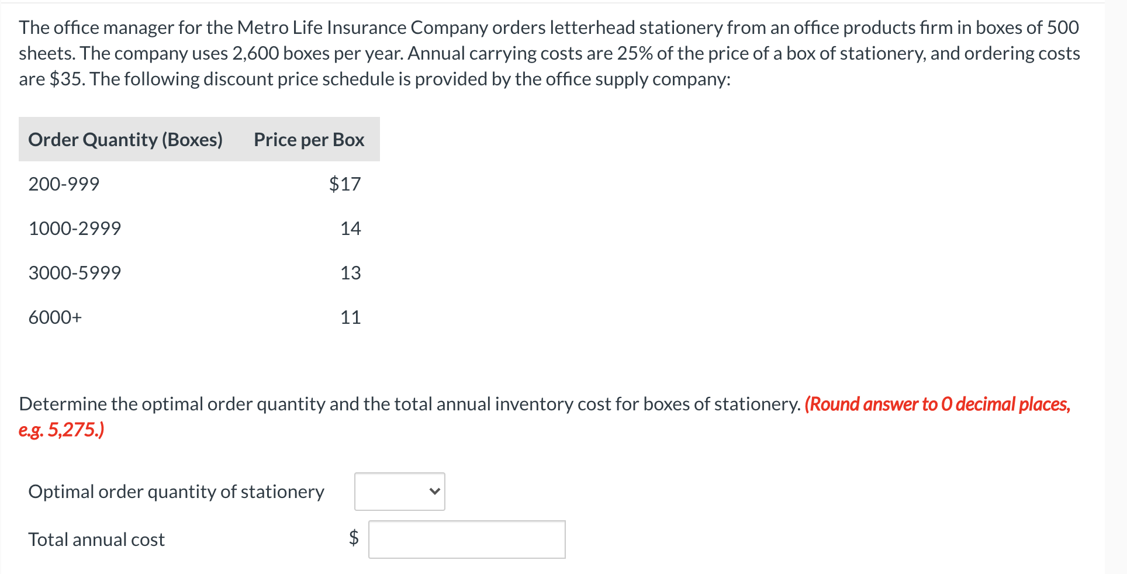The height and width of the screenshot is (574, 1127).
Task: Click the Total annual cost label
Action: pos(96,539)
